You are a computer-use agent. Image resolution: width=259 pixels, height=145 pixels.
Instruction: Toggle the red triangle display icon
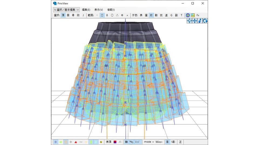pos(76,142)
